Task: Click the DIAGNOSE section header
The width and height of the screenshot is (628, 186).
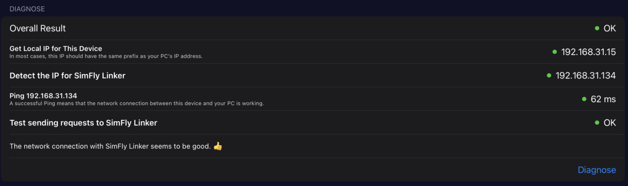Action: tap(27, 9)
